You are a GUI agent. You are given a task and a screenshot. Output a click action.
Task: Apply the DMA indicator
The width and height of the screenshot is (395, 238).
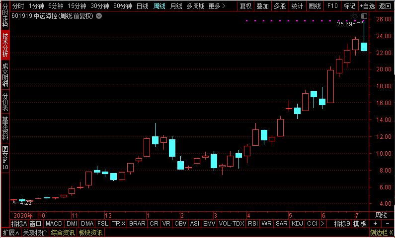click(x=87, y=224)
